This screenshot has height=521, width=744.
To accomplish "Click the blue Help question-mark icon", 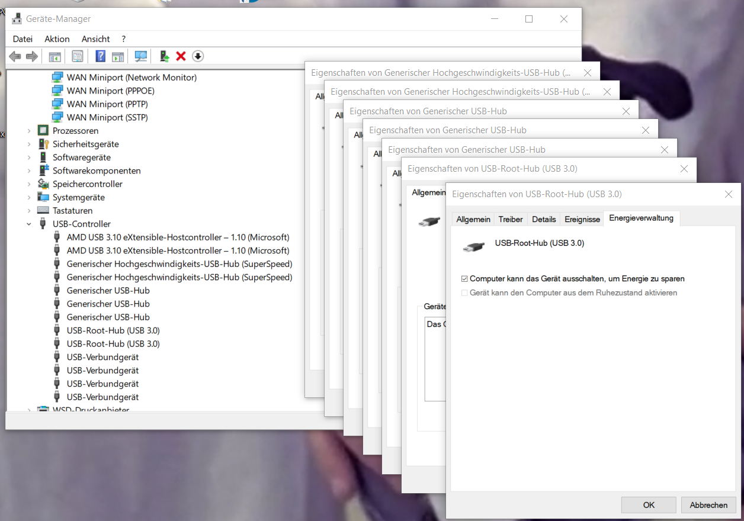I will [x=101, y=56].
